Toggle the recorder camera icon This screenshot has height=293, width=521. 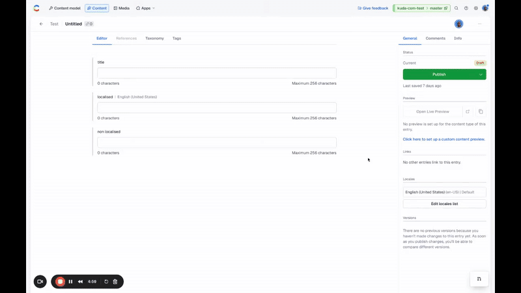click(40, 282)
